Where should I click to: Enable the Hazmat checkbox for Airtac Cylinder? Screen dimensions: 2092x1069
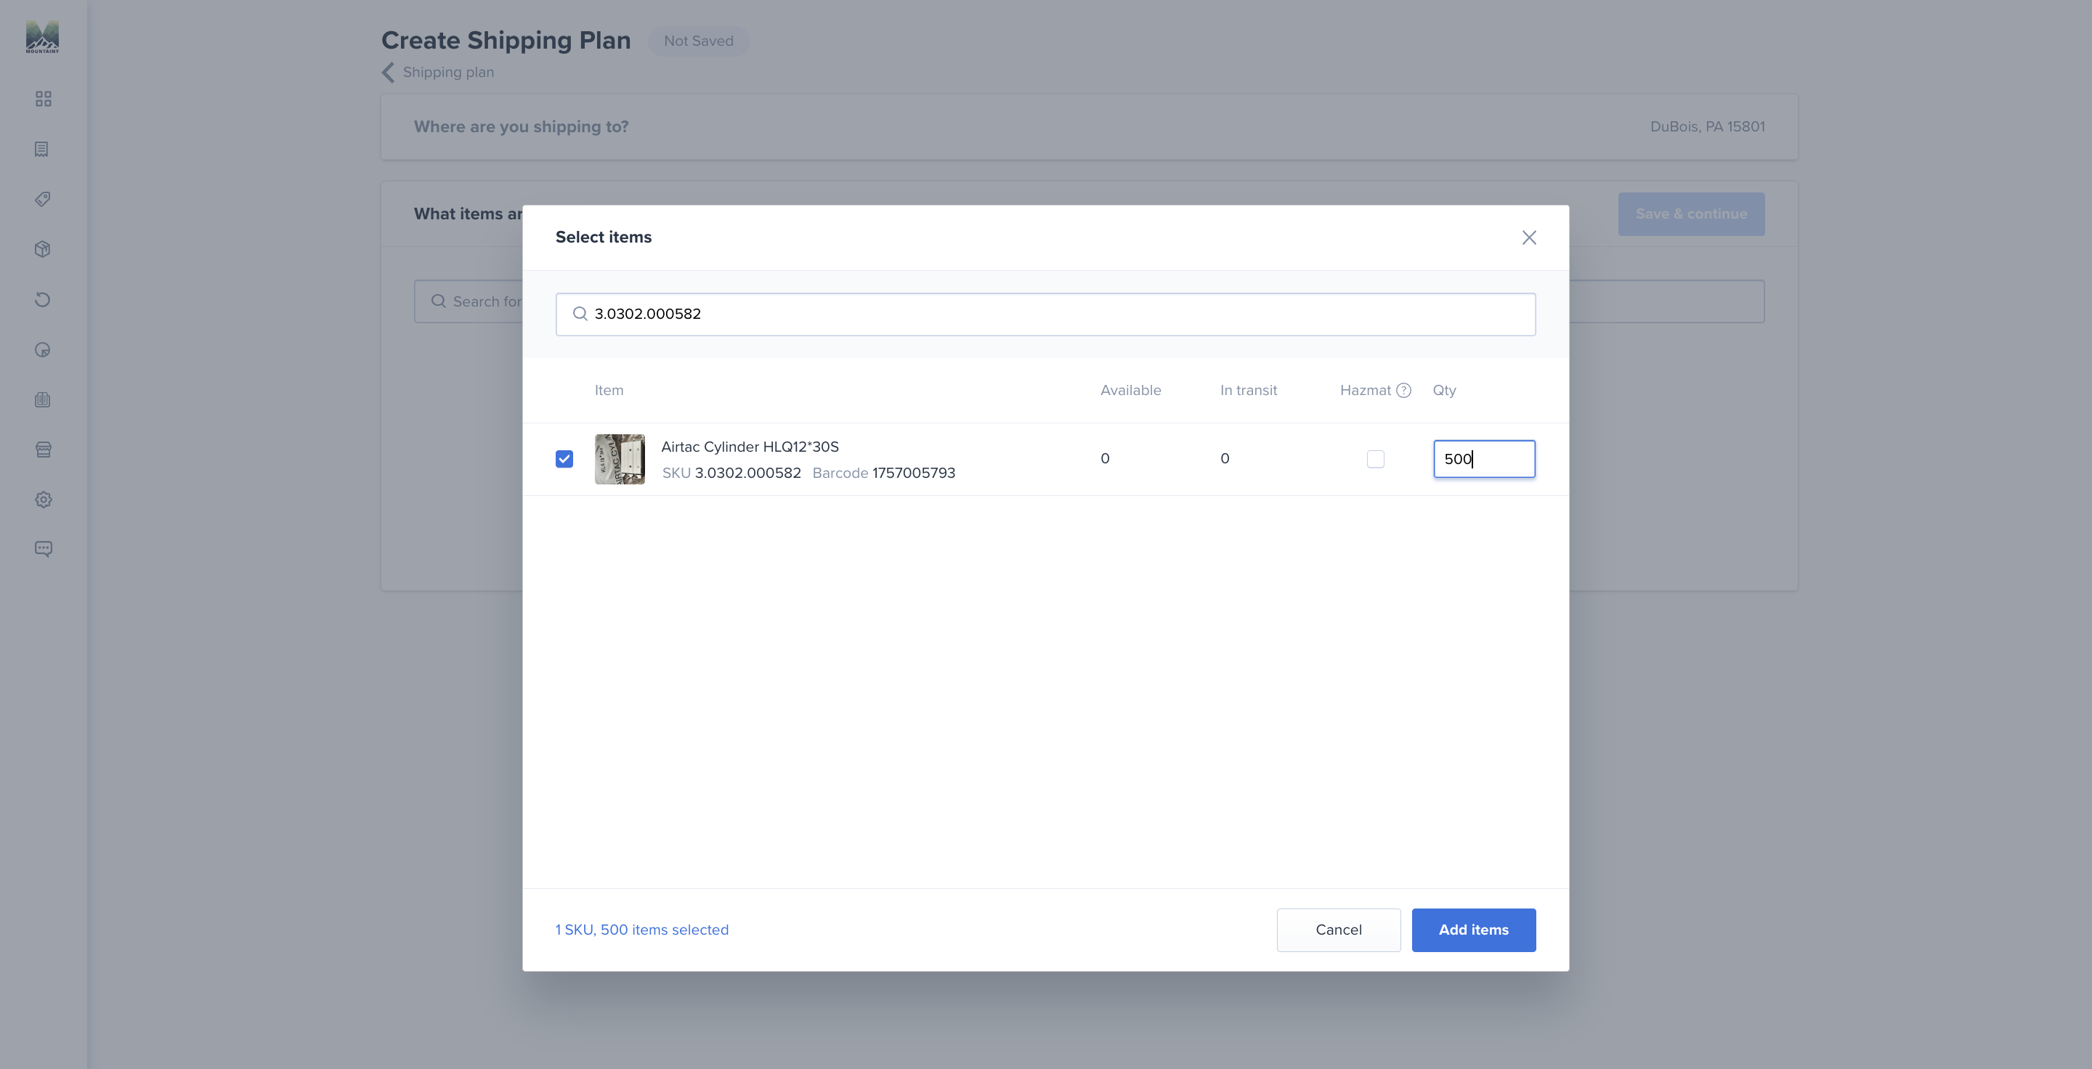[x=1375, y=460]
